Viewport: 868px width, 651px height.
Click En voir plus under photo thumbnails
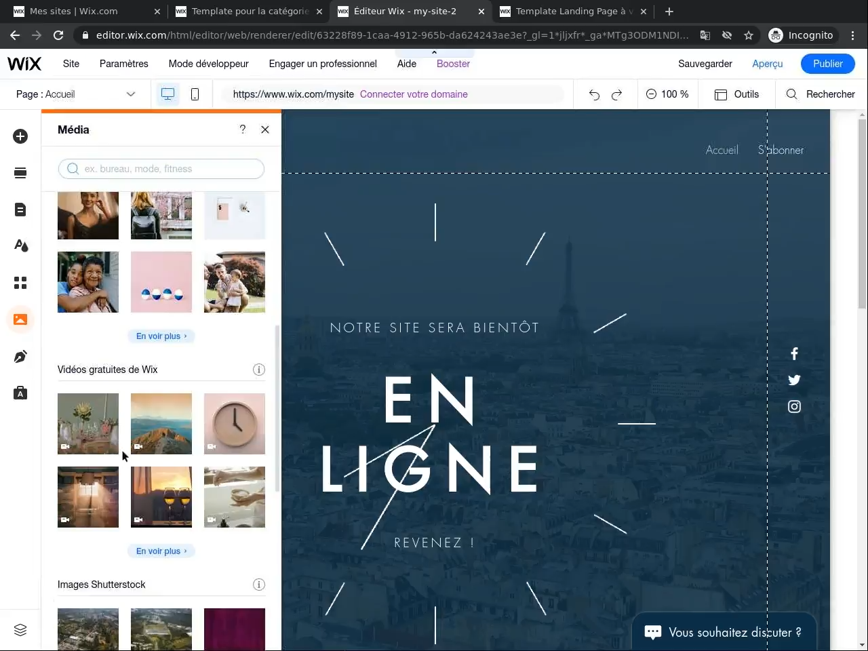click(x=161, y=336)
